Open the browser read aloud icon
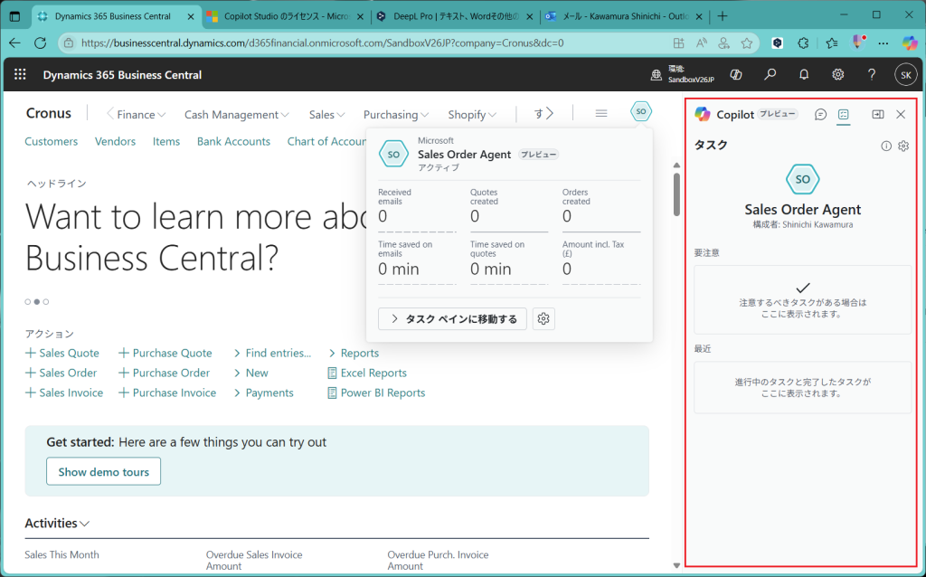926x577 pixels. 702,43
